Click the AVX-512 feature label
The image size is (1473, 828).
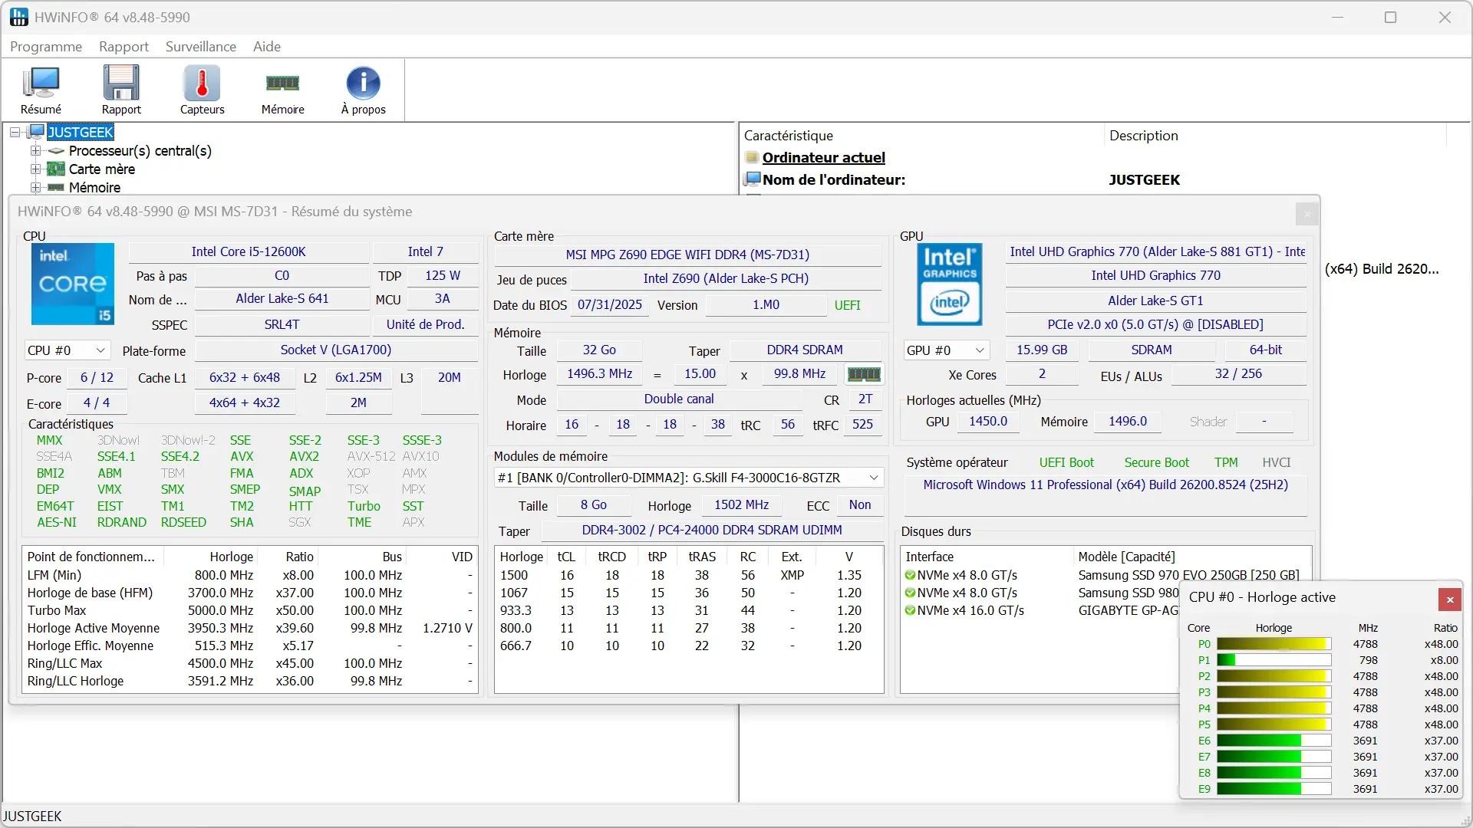click(371, 456)
